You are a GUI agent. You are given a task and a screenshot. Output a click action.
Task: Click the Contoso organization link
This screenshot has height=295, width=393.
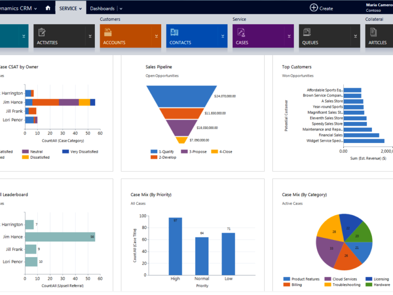click(x=372, y=10)
